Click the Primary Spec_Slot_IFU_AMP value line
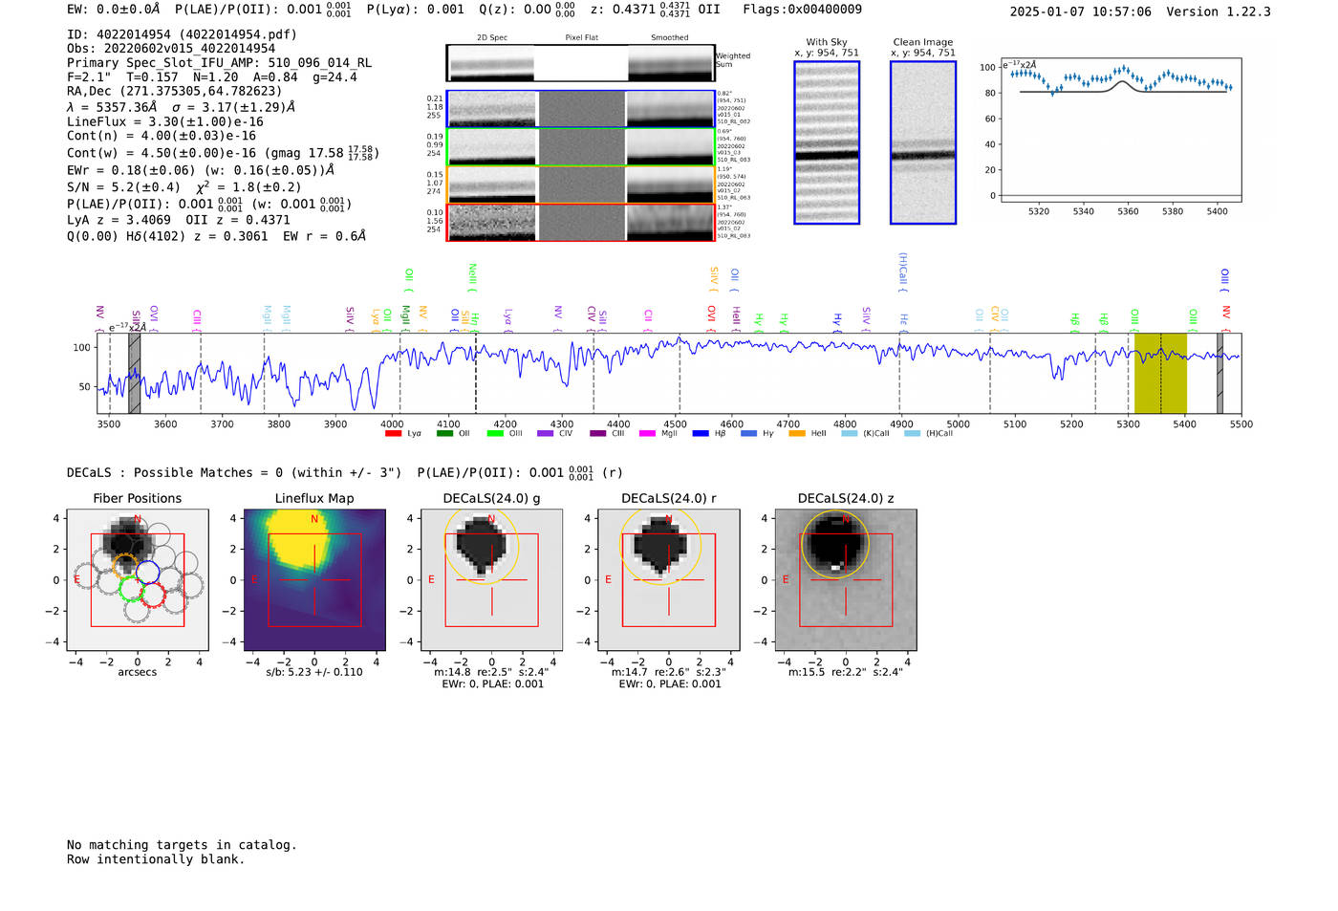Viewport: 1338px width, 911px height. pos(220,63)
